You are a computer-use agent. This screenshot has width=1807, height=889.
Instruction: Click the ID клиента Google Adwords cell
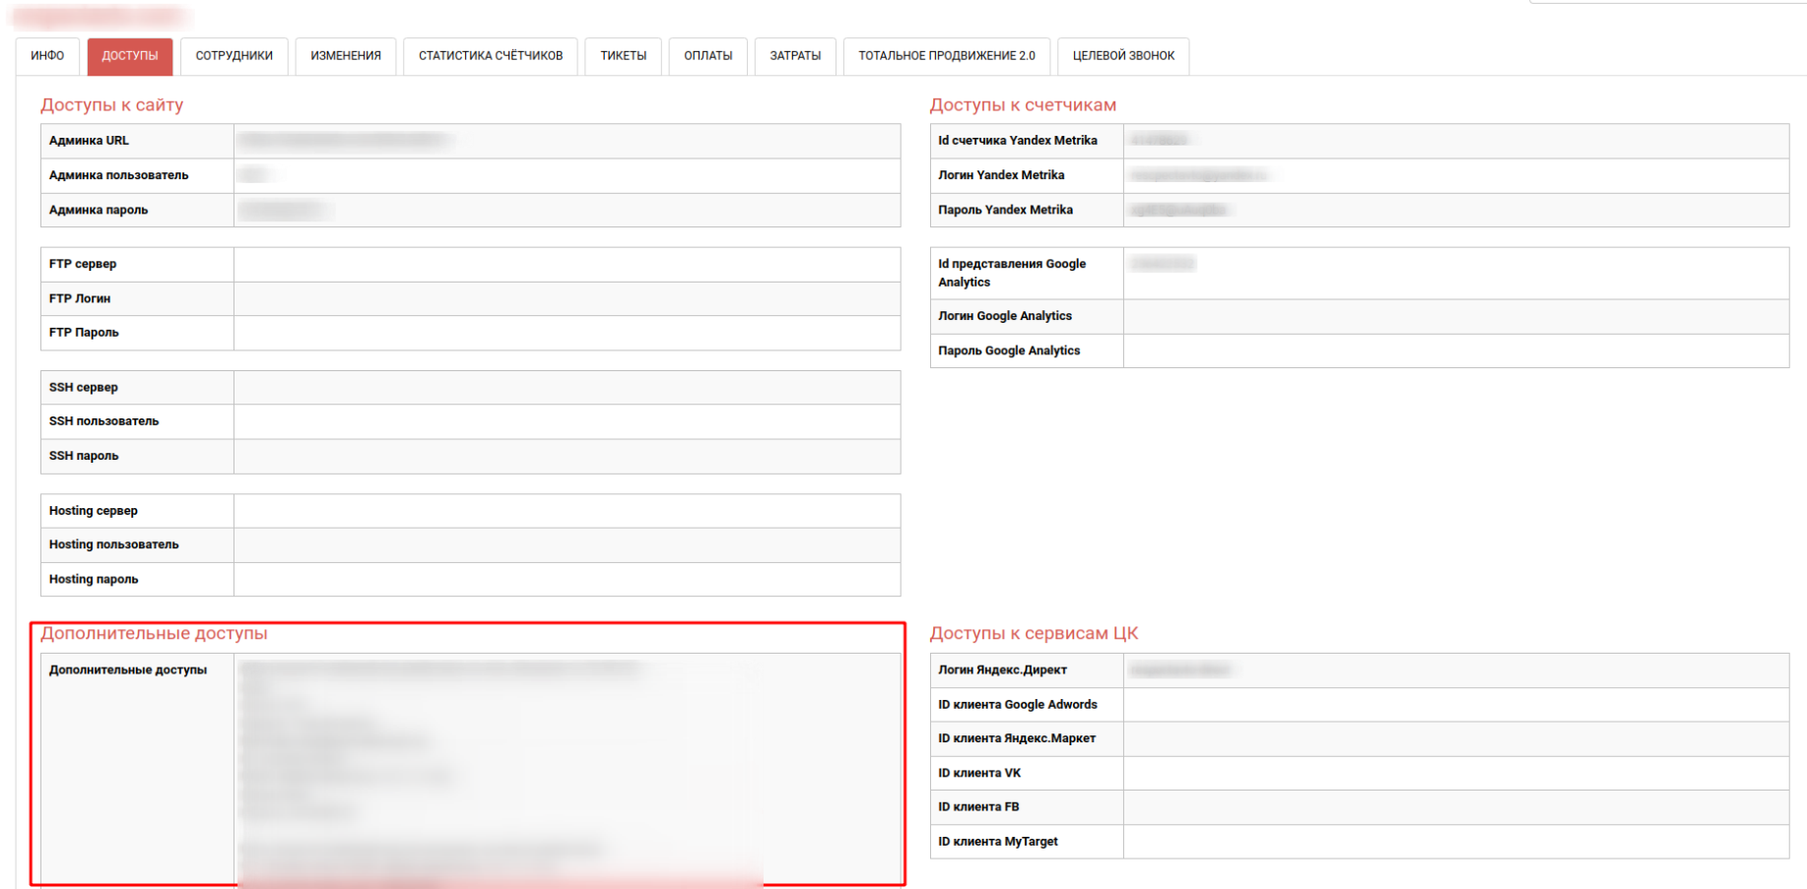[1455, 704]
